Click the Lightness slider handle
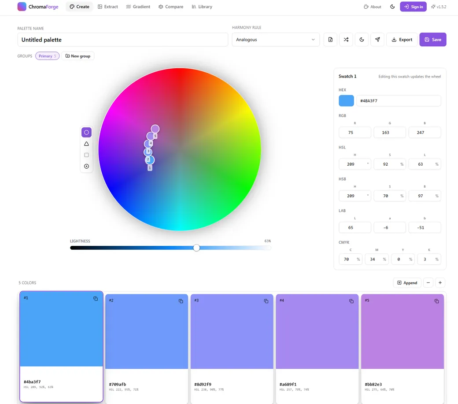458x404 pixels. (x=196, y=248)
